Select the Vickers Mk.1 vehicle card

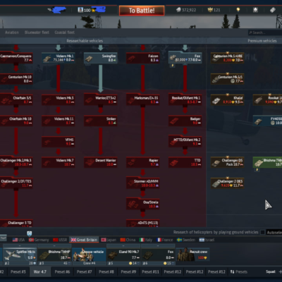click(59, 58)
